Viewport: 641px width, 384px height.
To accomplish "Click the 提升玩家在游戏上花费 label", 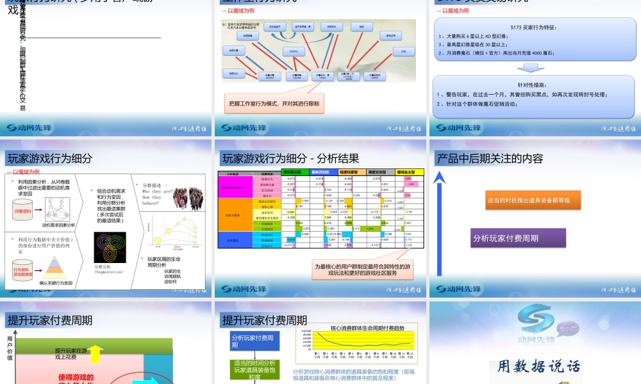I will point(71,354).
